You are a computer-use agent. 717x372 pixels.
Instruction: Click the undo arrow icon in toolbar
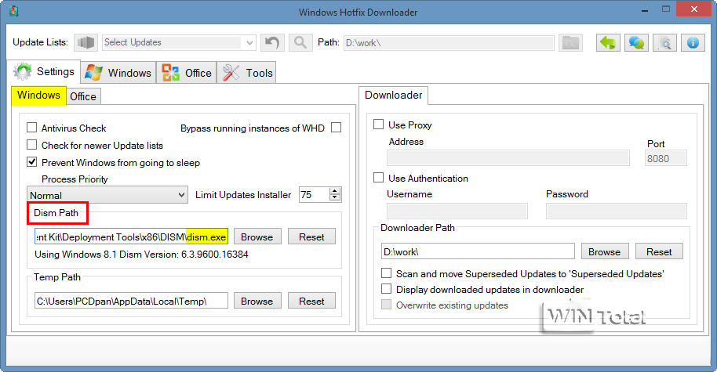tap(272, 43)
